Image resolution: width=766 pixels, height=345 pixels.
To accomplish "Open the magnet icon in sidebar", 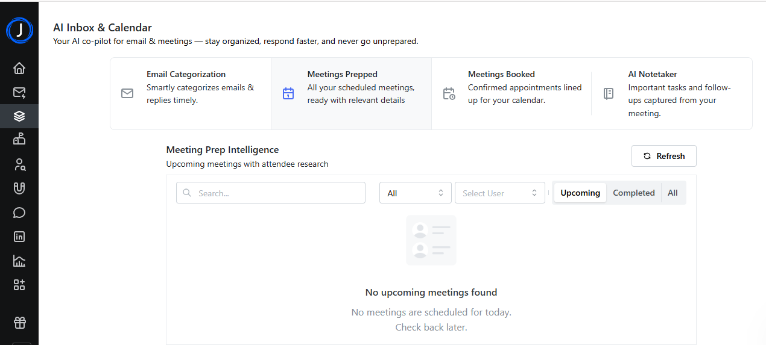I will point(19,188).
